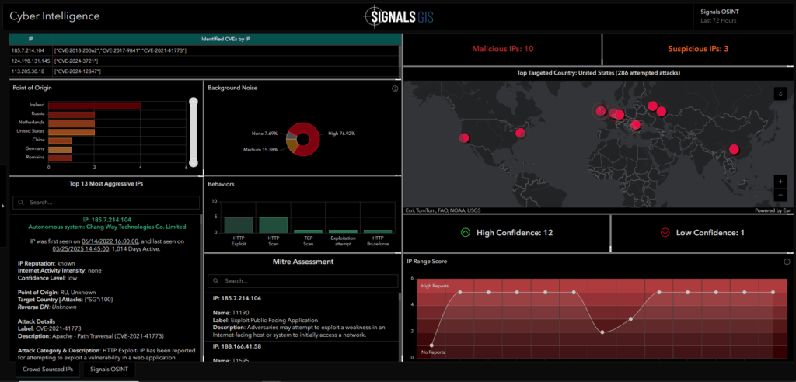Select the Ireland bar in Point of Origin
Image resolution: width=796 pixels, height=382 pixels.
(x=94, y=106)
